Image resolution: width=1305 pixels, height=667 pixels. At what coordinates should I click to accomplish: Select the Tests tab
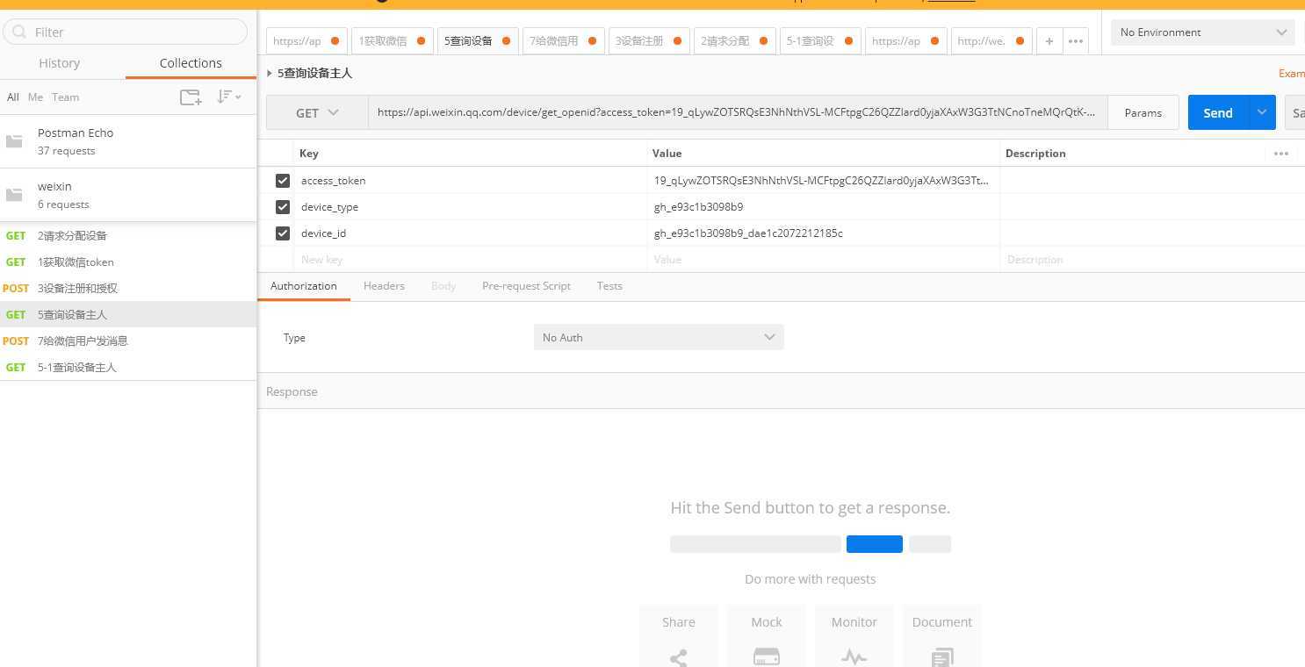(x=609, y=286)
